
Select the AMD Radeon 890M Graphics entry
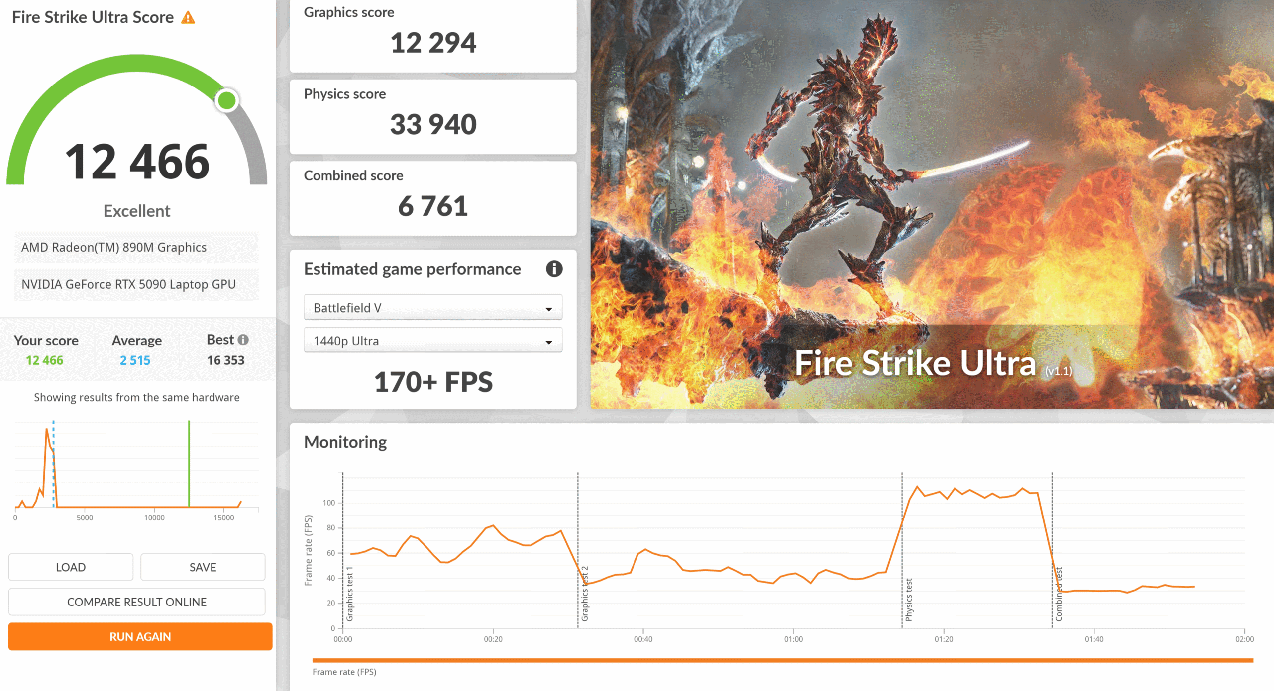[136, 247]
